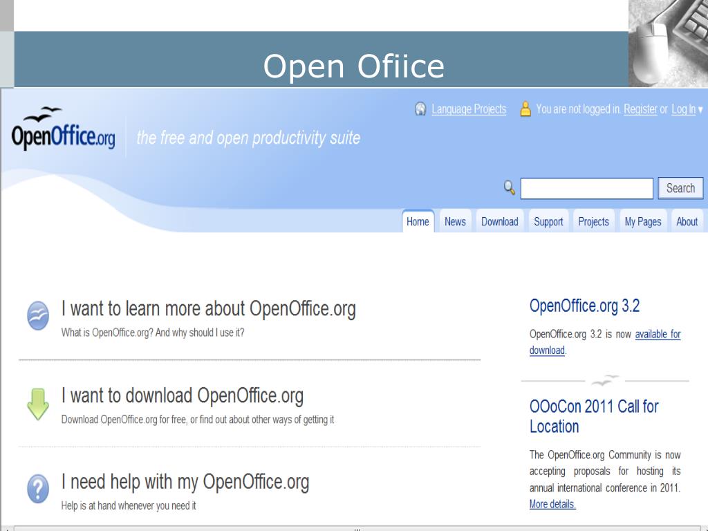The height and width of the screenshot is (531, 708).
Task: Select the Home tab
Action: point(418,222)
